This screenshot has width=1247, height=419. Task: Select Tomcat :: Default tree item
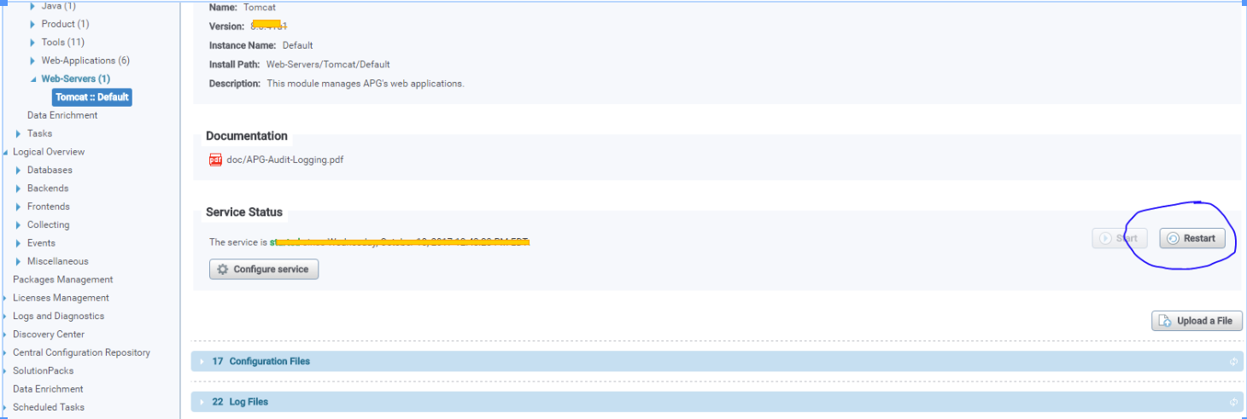92,97
